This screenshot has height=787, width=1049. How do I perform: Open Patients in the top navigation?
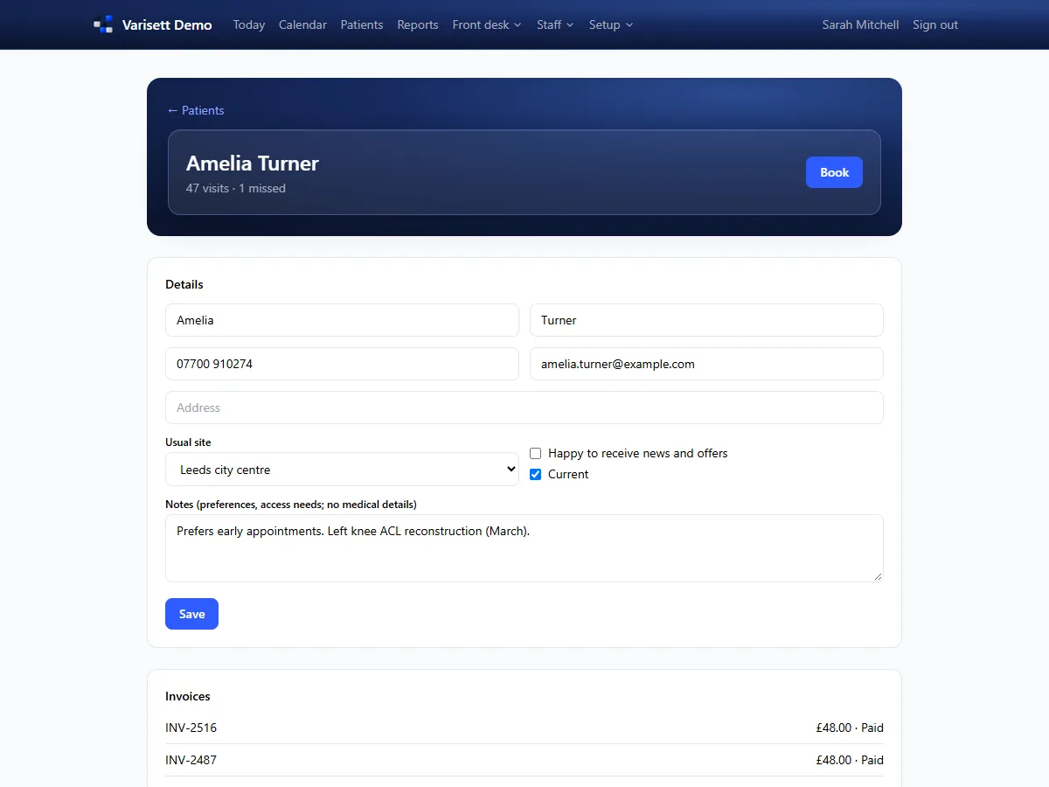(362, 24)
